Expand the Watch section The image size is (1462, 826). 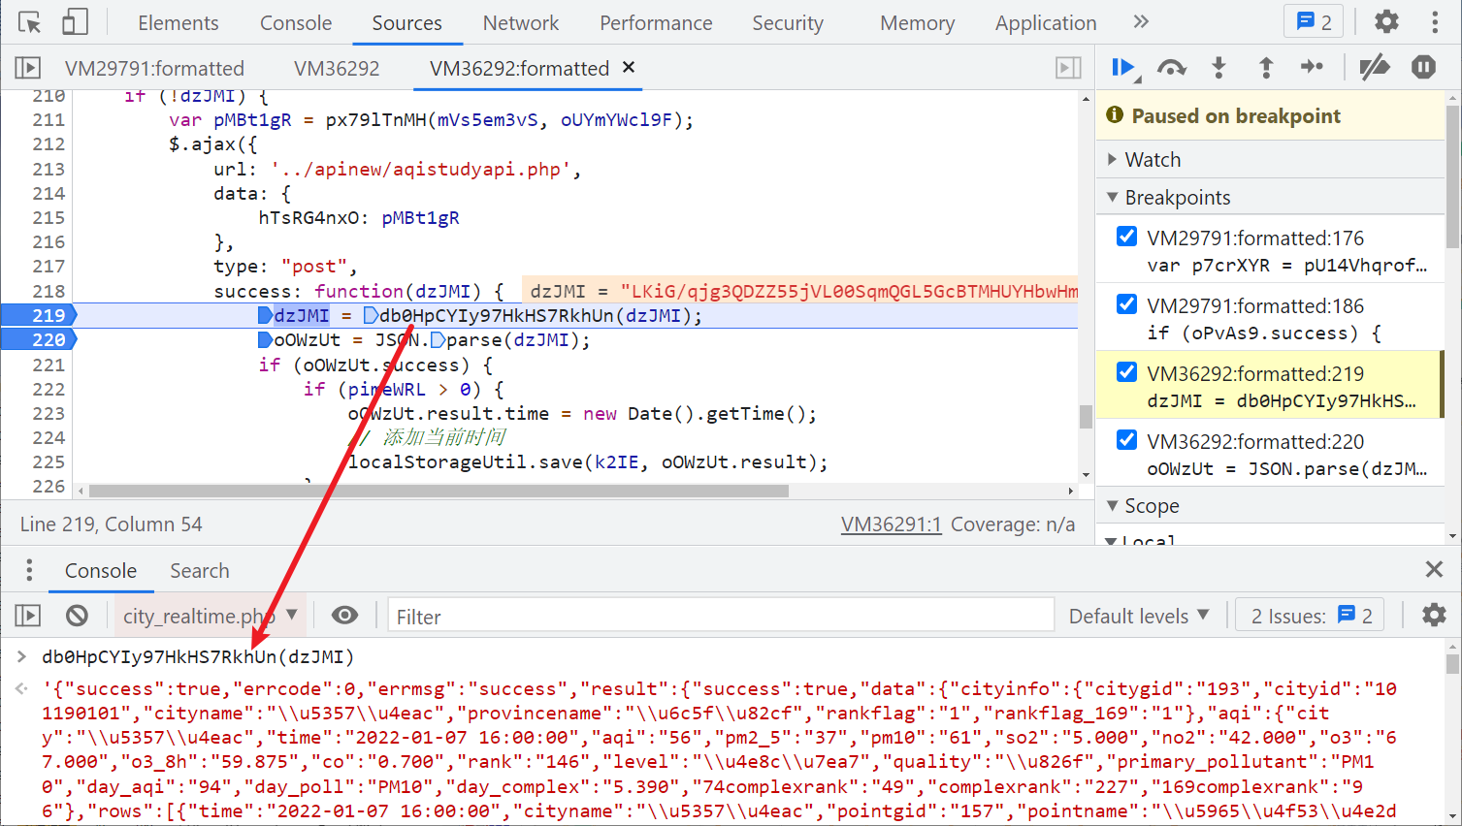(1271, 159)
